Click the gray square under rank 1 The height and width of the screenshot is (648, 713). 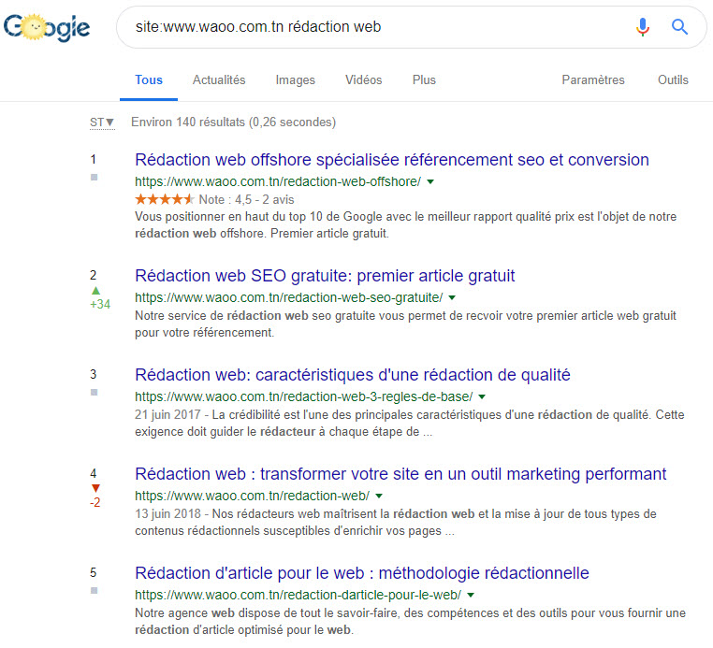coord(95,178)
